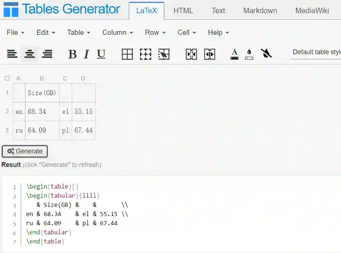Align cell text to the left

pyautogui.click(x=12, y=54)
